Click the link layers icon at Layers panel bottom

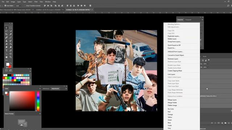[212, 123]
